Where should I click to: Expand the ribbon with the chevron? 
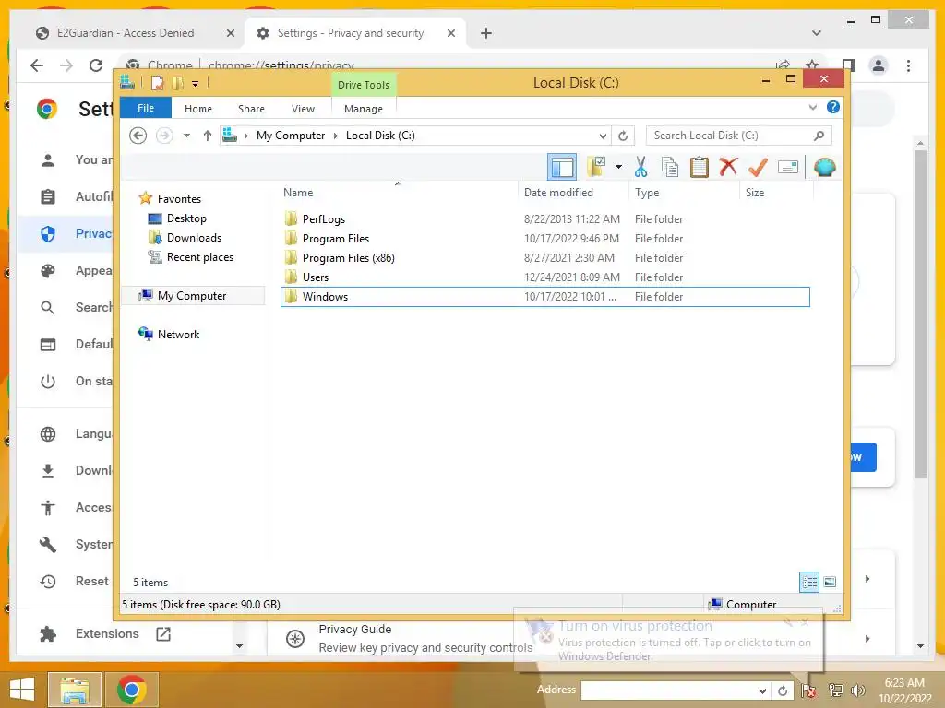[x=812, y=107]
